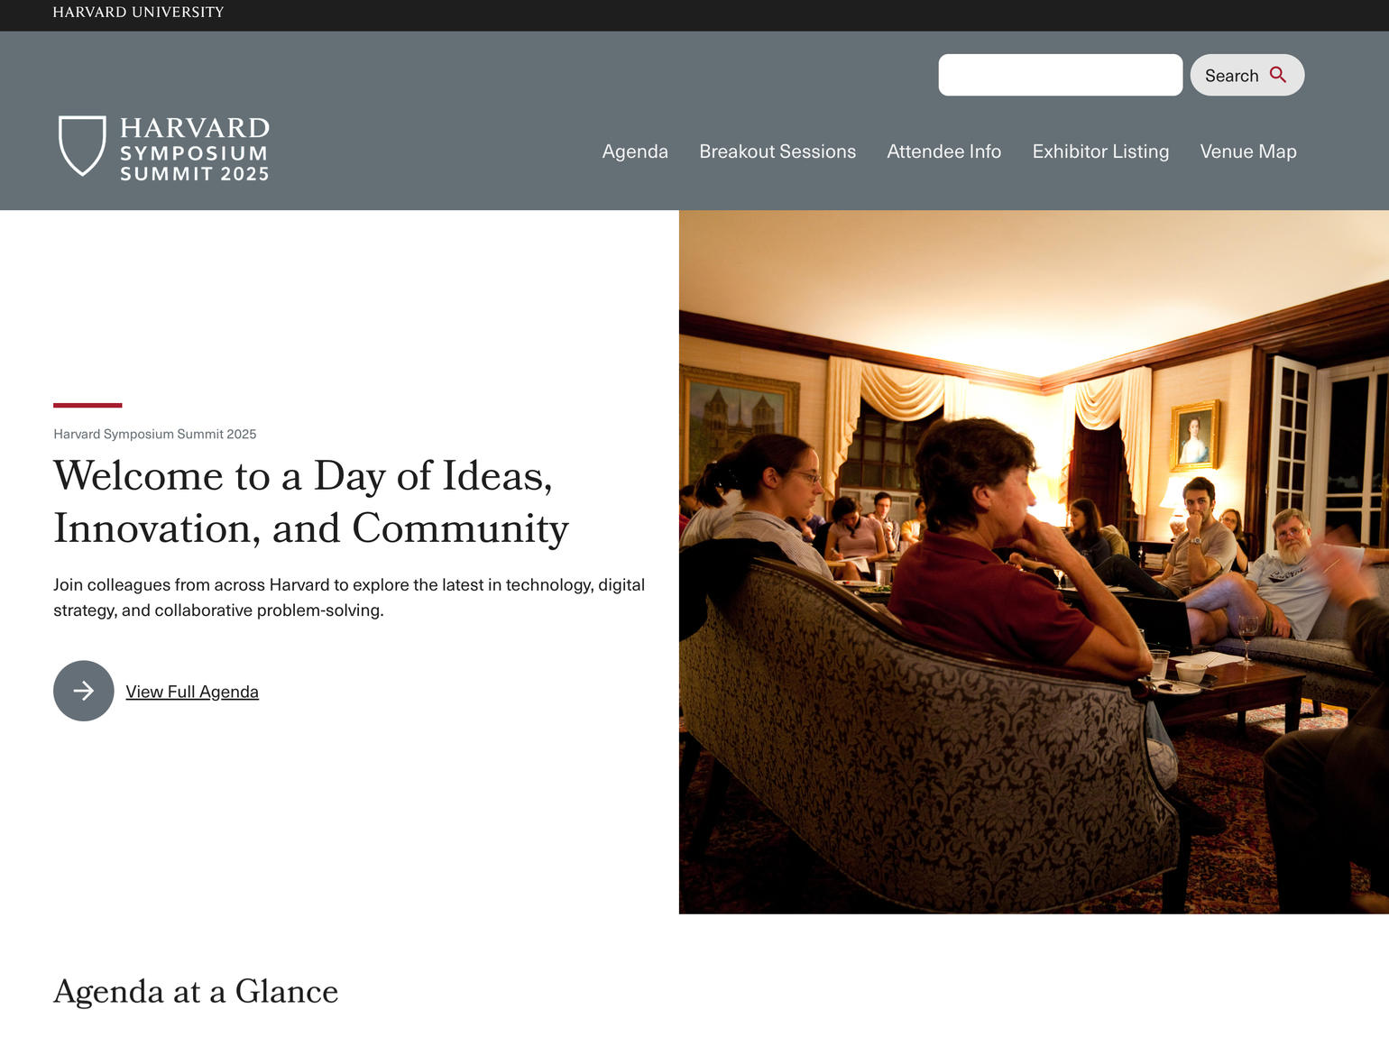Open the Breakout Sessions page
This screenshot has width=1389, height=1046.
pyautogui.click(x=777, y=151)
